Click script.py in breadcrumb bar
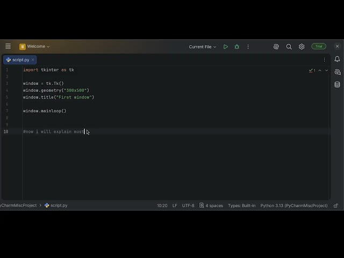Image resolution: width=344 pixels, height=258 pixels. (x=59, y=205)
